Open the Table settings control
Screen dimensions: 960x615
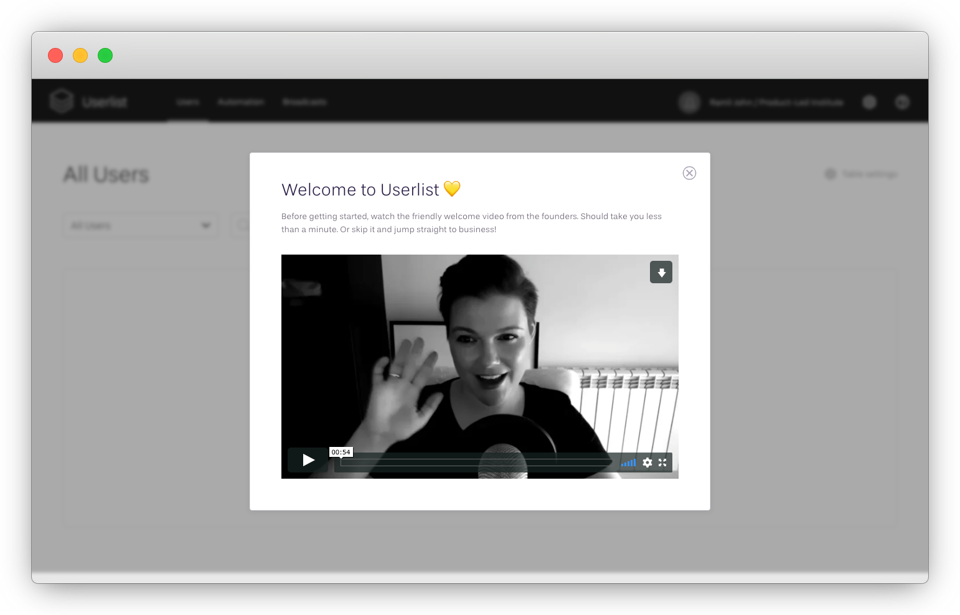pos(861,174)
